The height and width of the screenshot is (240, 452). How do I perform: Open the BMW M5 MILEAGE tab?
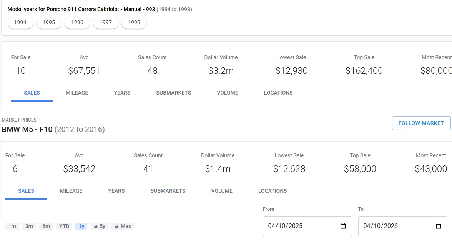pos(71,191)
